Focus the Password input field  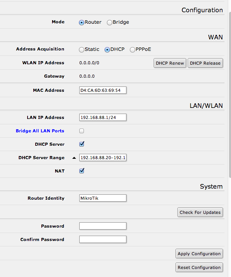click(x=103, y=226)
